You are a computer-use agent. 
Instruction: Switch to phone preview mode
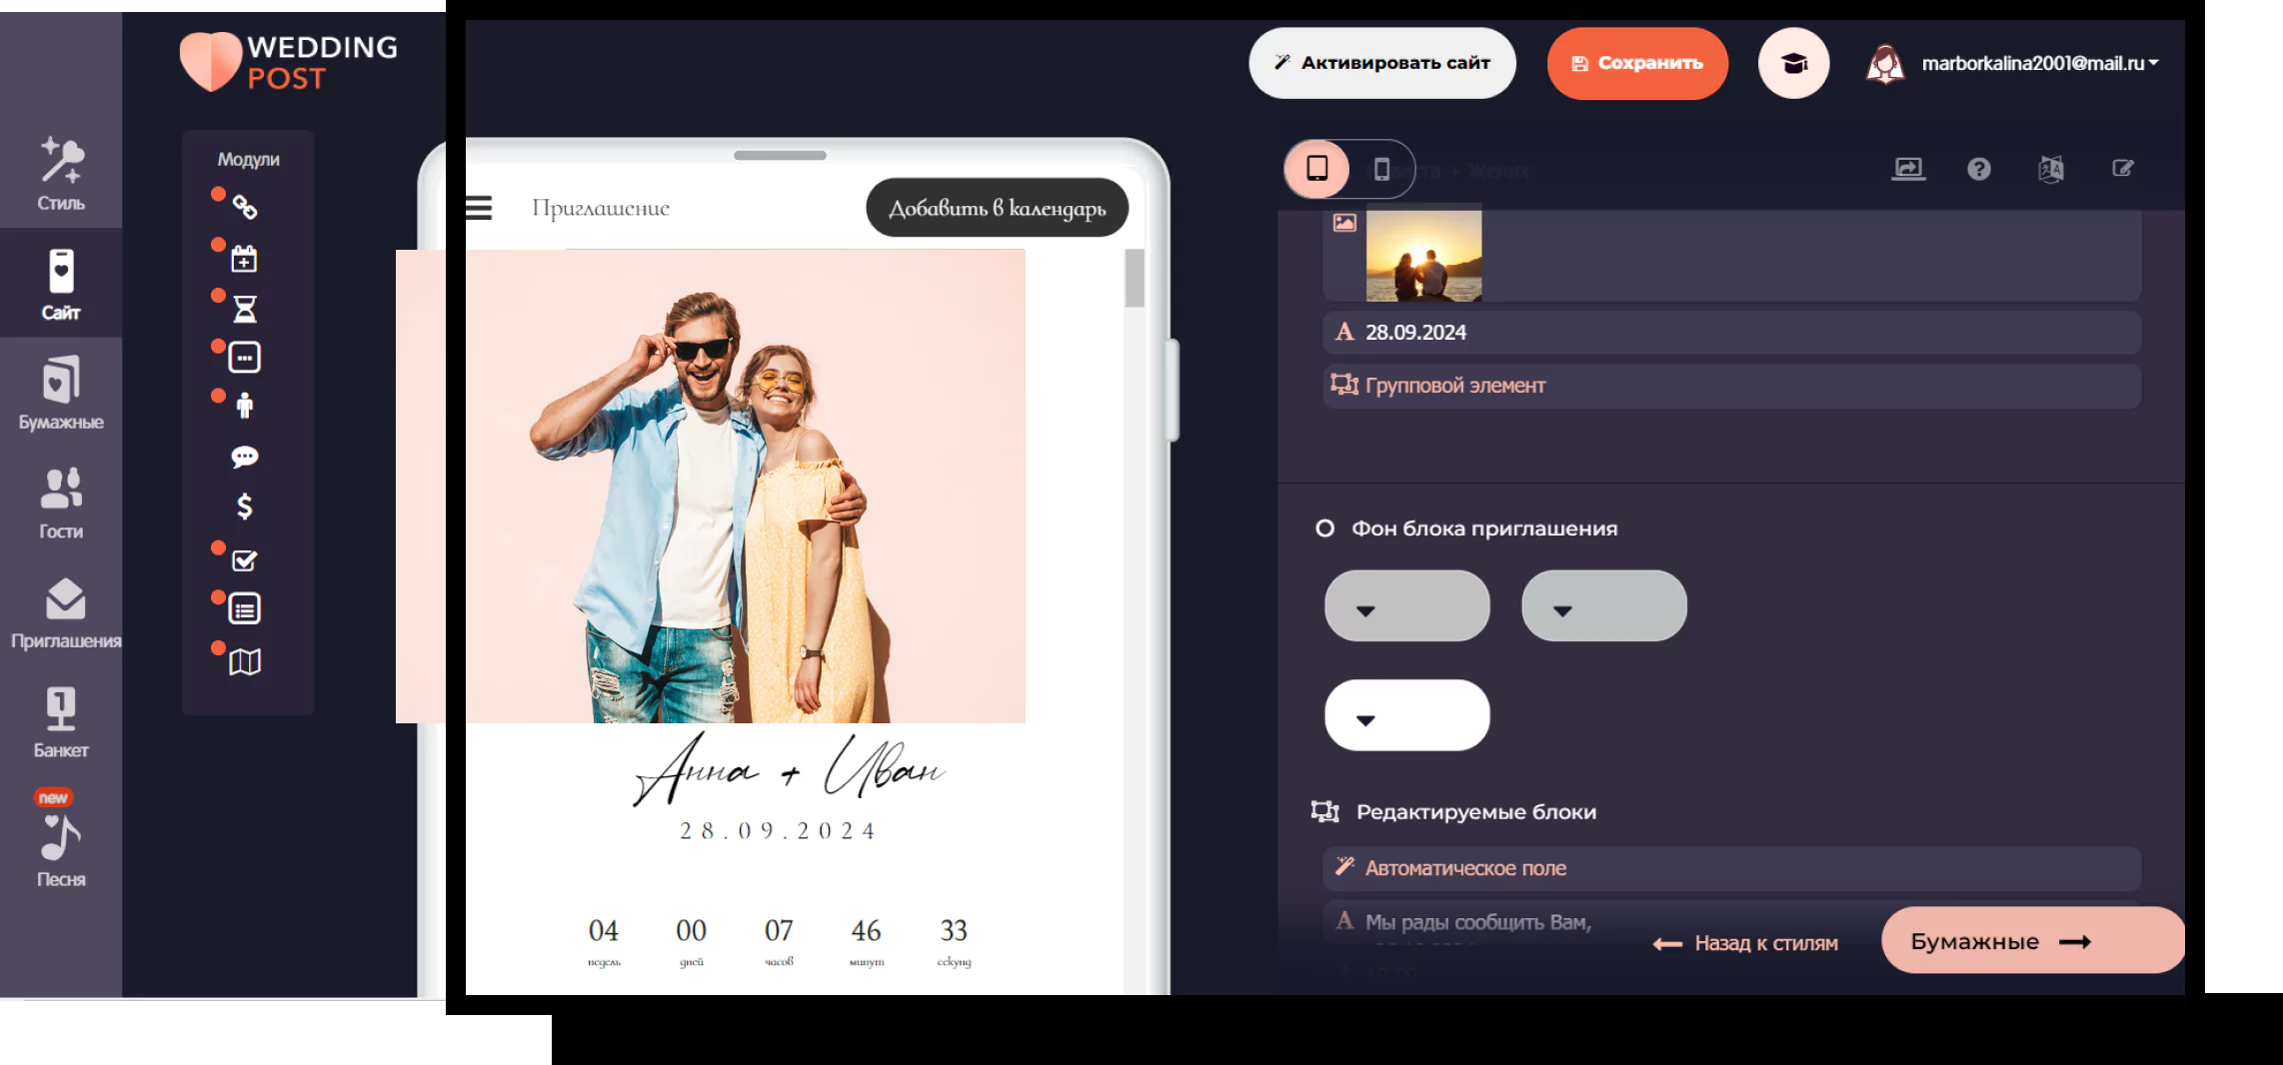coord(1381,170)
